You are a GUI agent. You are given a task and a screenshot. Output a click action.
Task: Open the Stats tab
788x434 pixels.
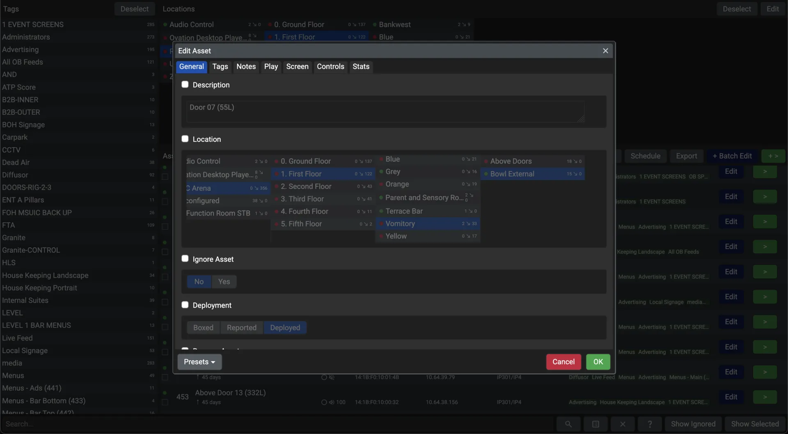coord(361,67)
